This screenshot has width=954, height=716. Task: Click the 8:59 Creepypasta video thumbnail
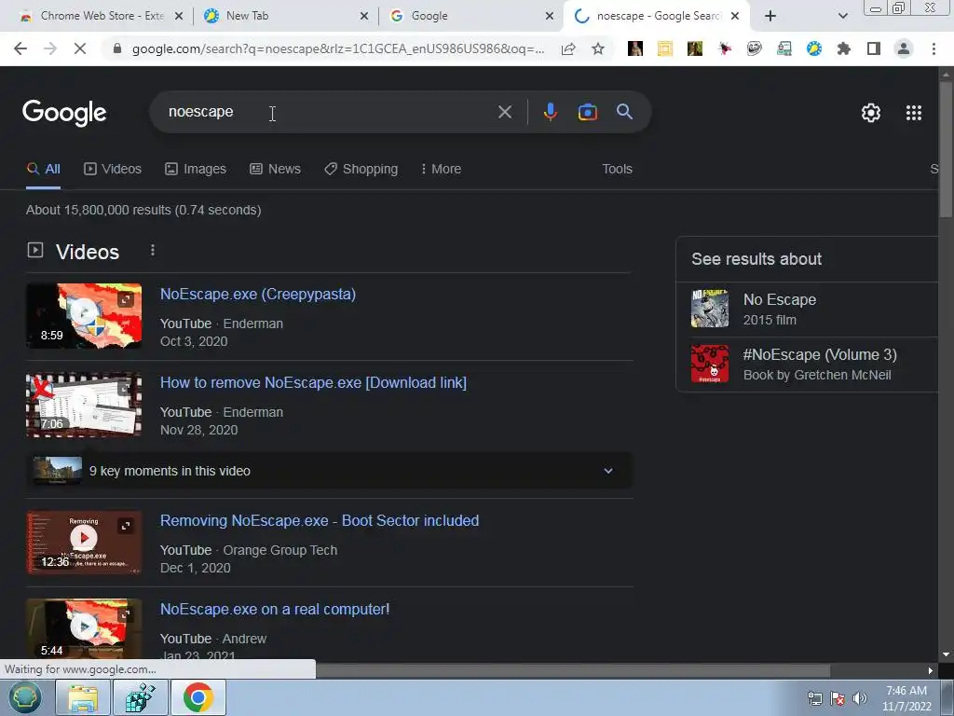[84, 315]
